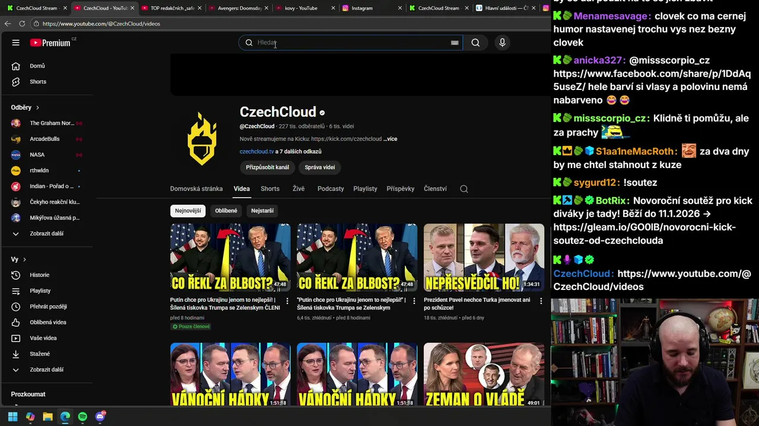The height and width of the screenshot is (426, 759).
Task: Switch to Avengers: Doomsday browser tab
Action: click(238, 8)
